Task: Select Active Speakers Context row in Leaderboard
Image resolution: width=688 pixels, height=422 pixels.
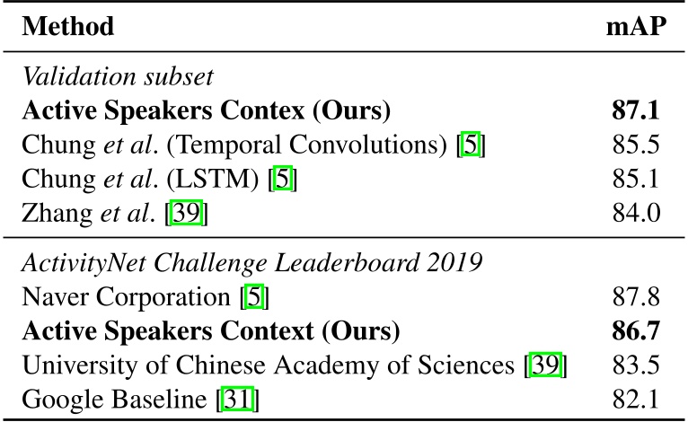Action: [210, 332]
